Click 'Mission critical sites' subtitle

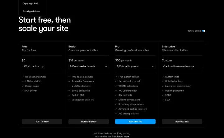[x=175, y=50]
